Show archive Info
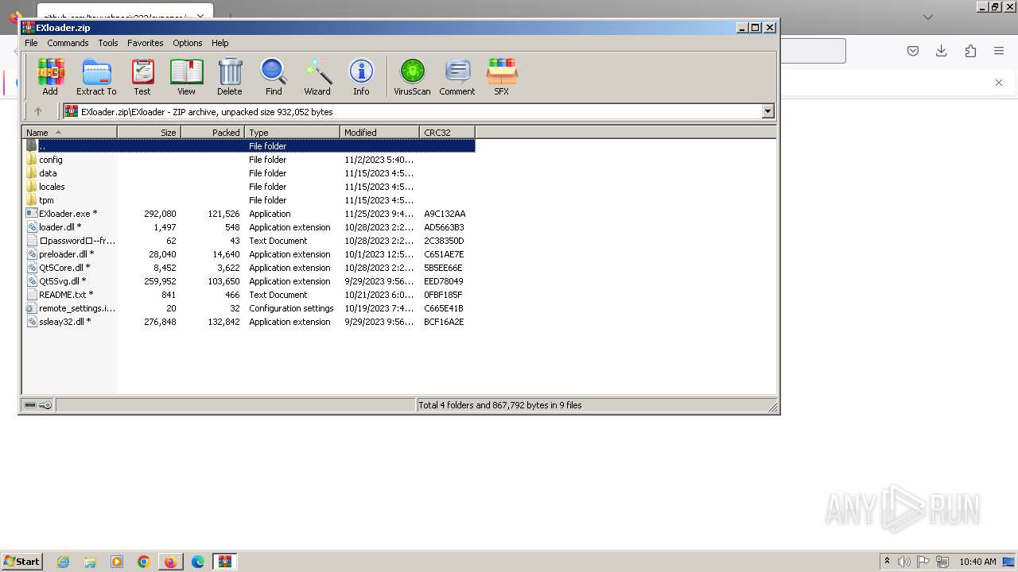The width and height of the screenshot is (1018, 572). [361, 77]
